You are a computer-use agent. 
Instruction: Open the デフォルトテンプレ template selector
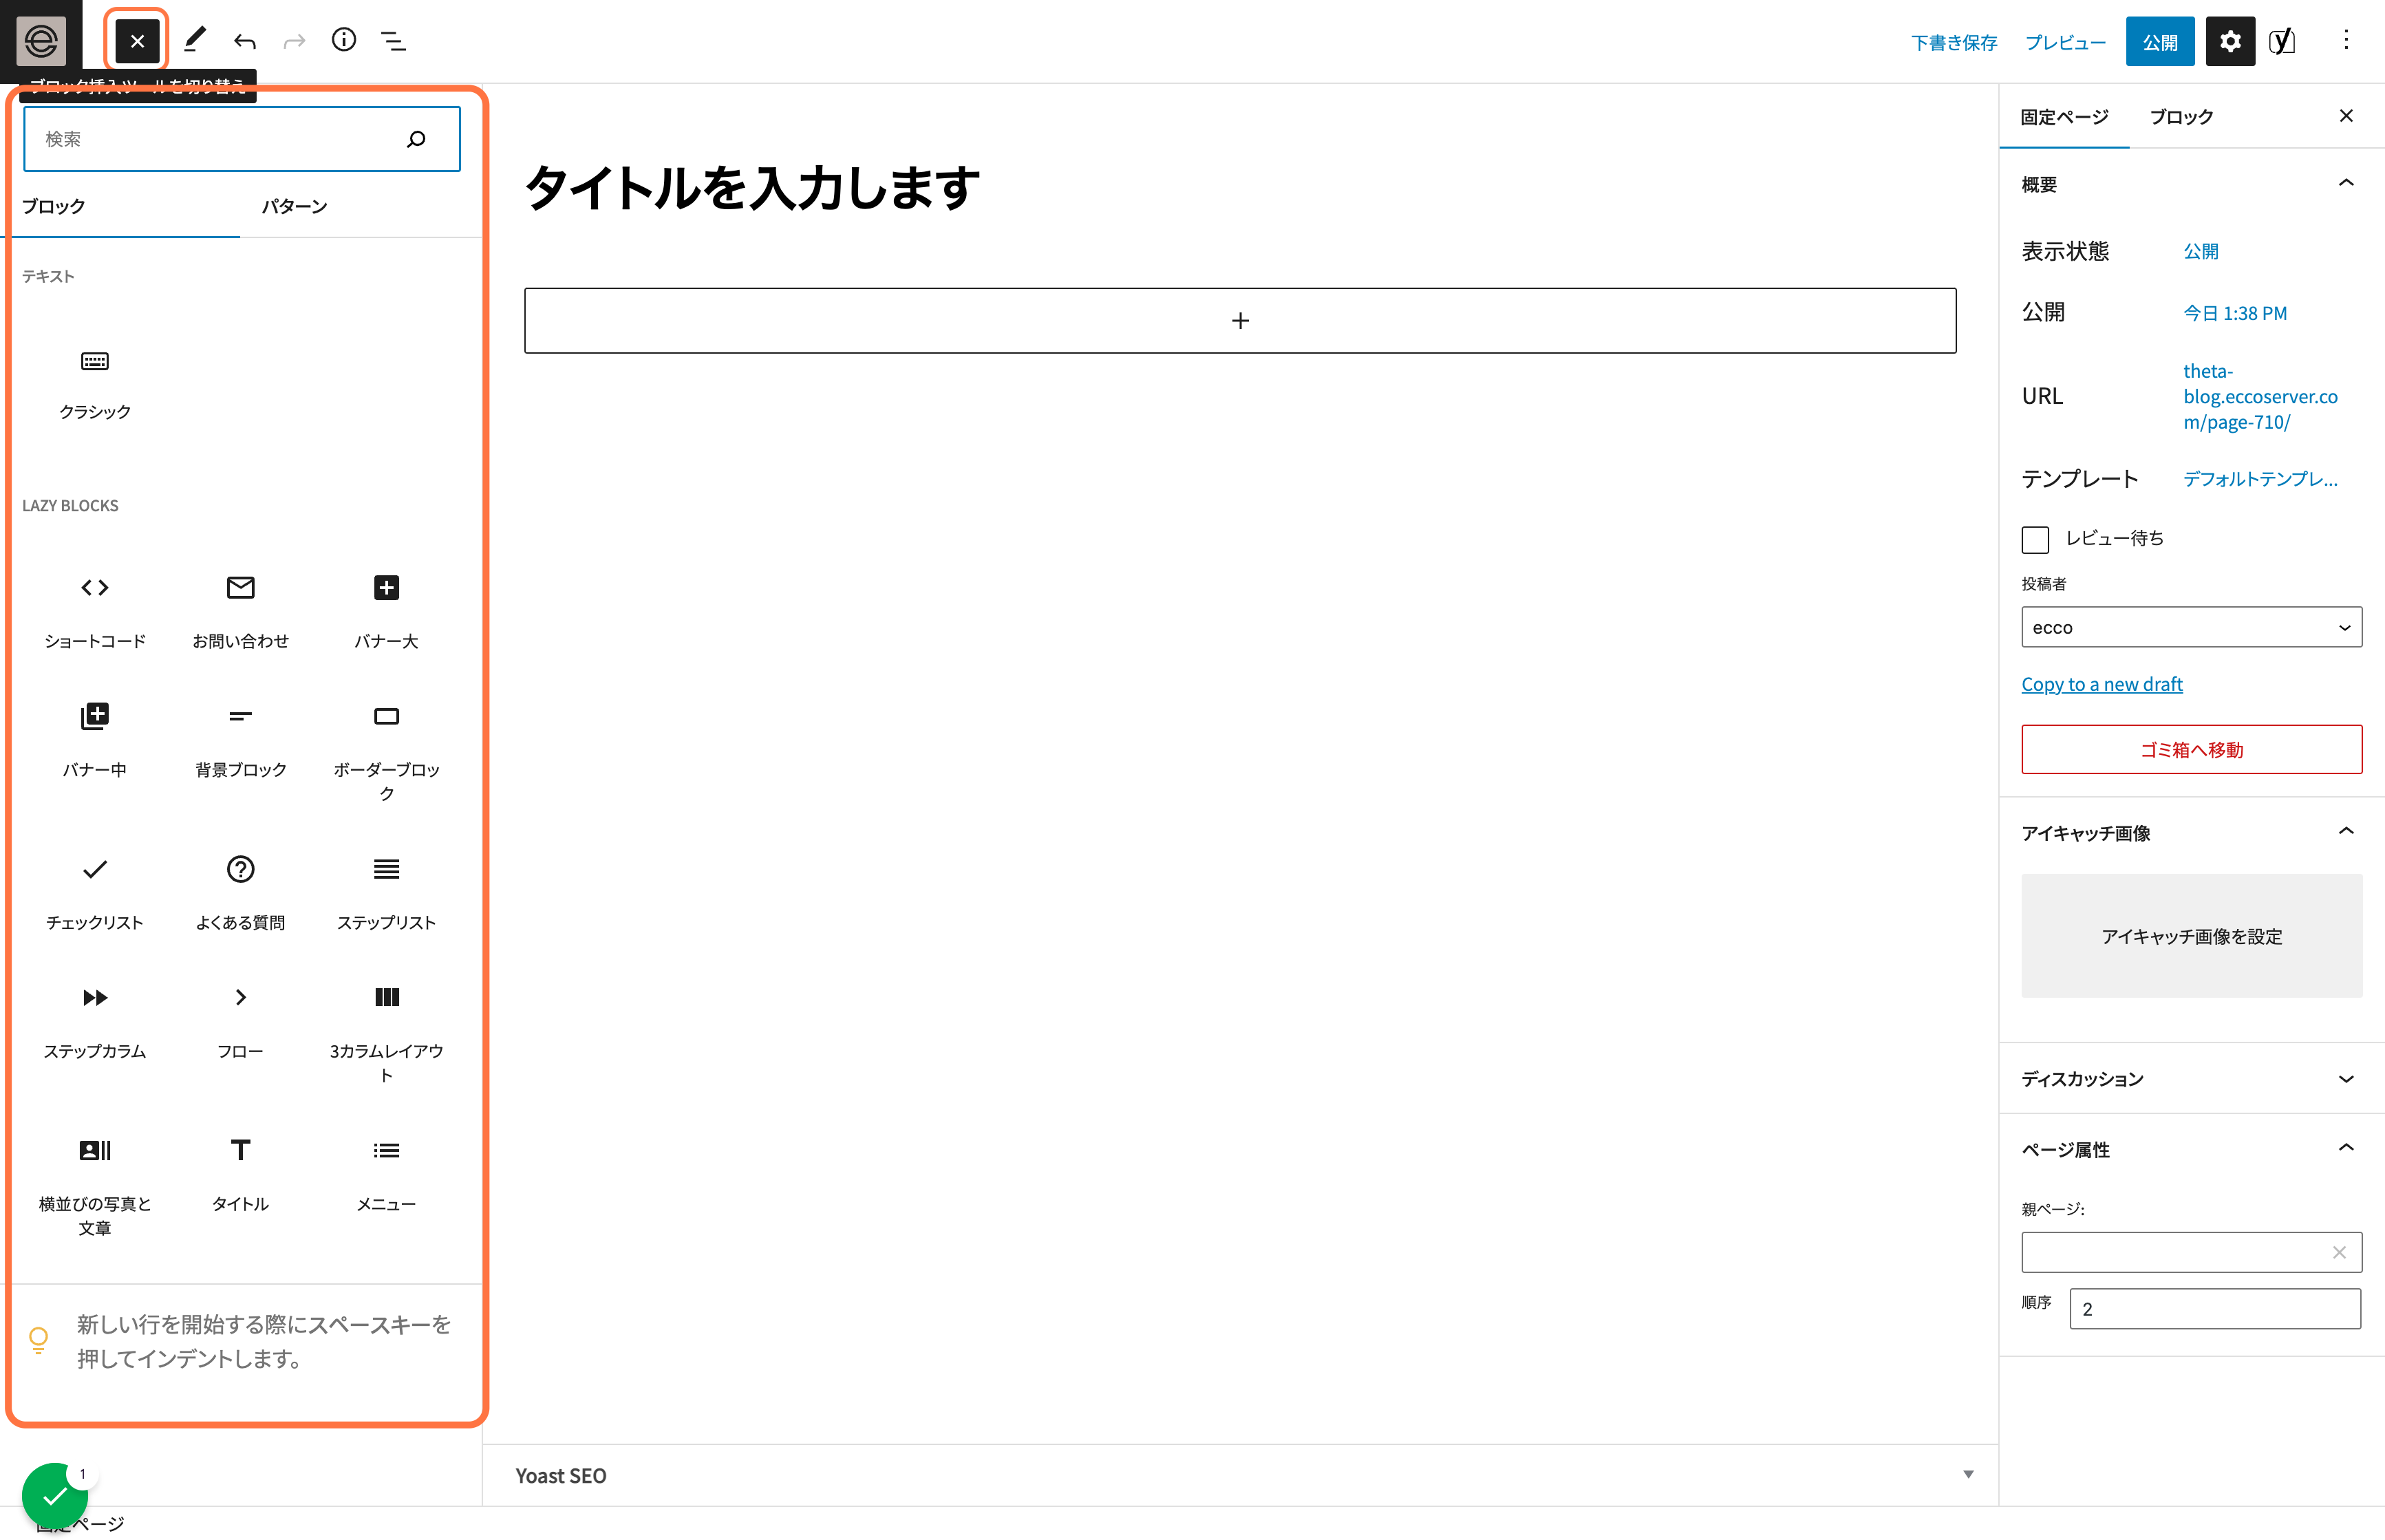pos(2260,479)
